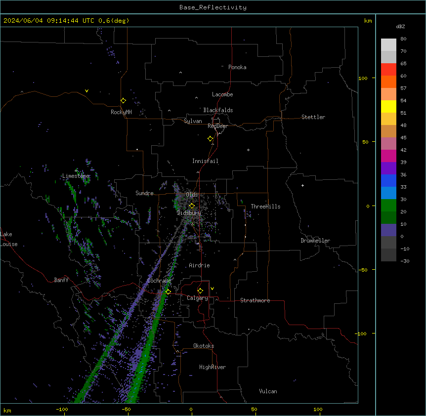The image size is (426, 416).
Task: Click the Didsbury town label
Action: tap(189, 213)
